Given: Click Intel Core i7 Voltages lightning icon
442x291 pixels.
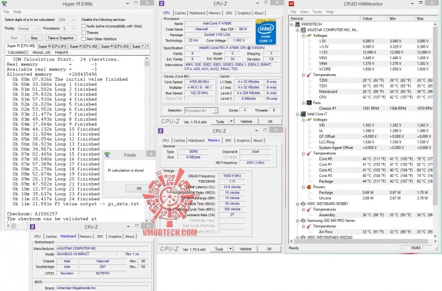Looking at the screenshot, I should click(x=309, y=119).
